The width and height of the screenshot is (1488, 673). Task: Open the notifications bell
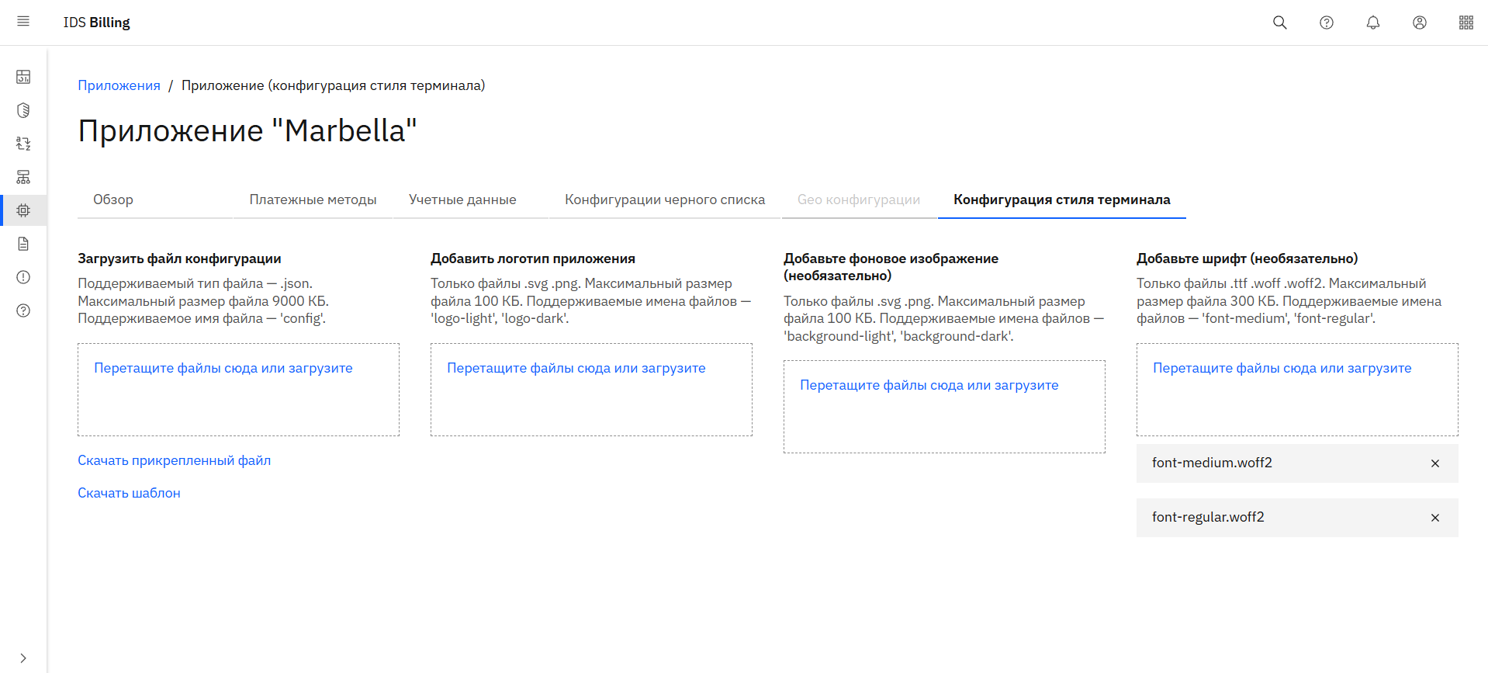(1372, 23)
